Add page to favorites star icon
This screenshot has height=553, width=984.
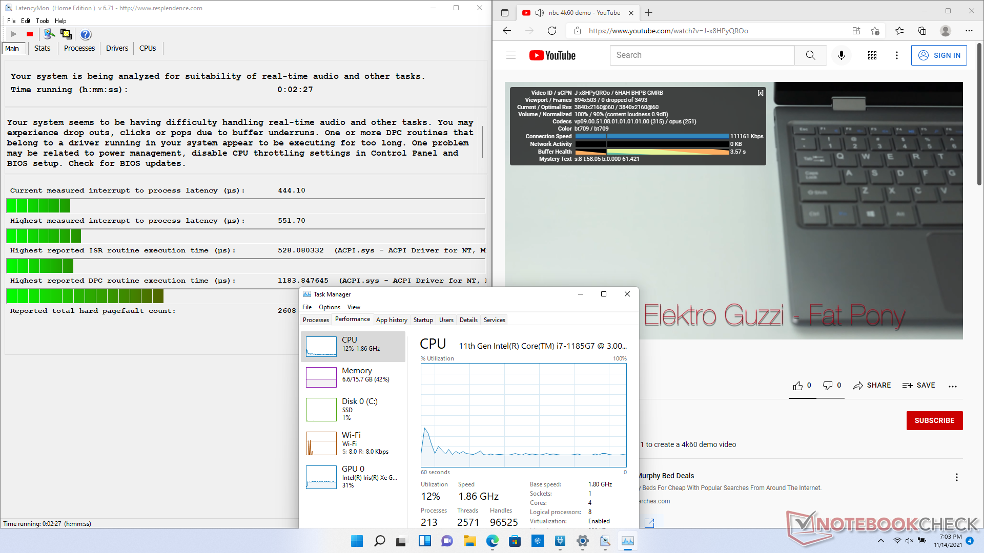point(875,31)
